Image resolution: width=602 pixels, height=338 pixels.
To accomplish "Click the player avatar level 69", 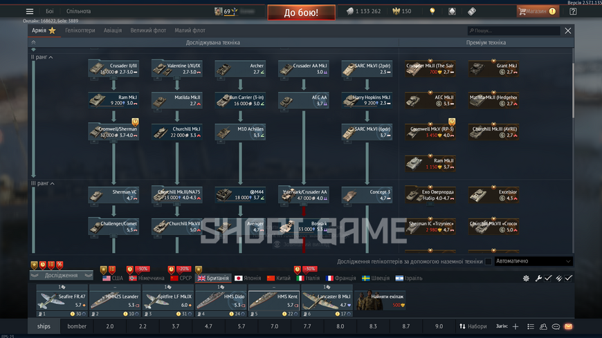I will (218, 11).
